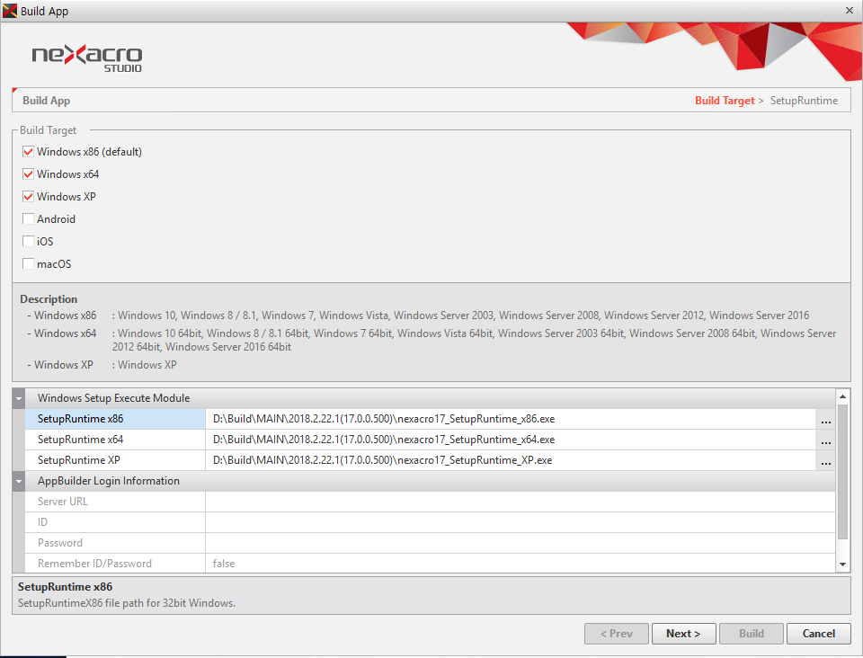Viewport: 863px width, 658px height.
Task: Click the Build App title bar icon
Action: coord(10,11)
